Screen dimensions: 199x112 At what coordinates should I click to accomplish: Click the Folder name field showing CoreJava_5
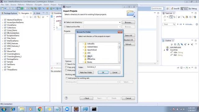[x=103, y=67]
